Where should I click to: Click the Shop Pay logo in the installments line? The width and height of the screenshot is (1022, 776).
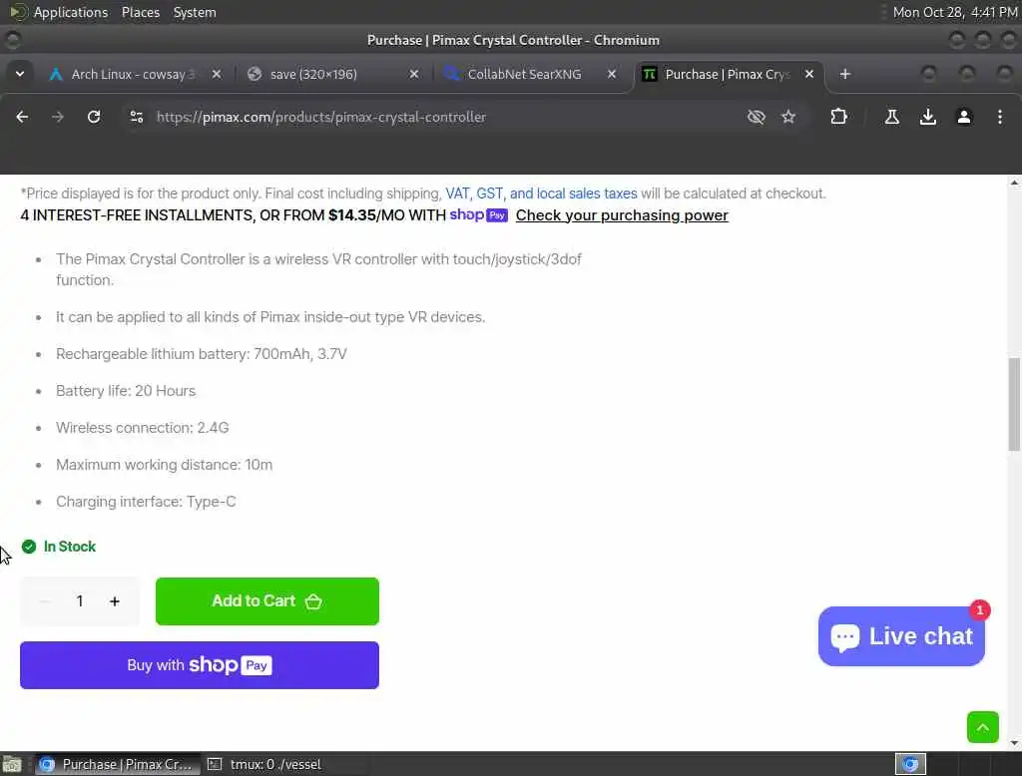478,215
